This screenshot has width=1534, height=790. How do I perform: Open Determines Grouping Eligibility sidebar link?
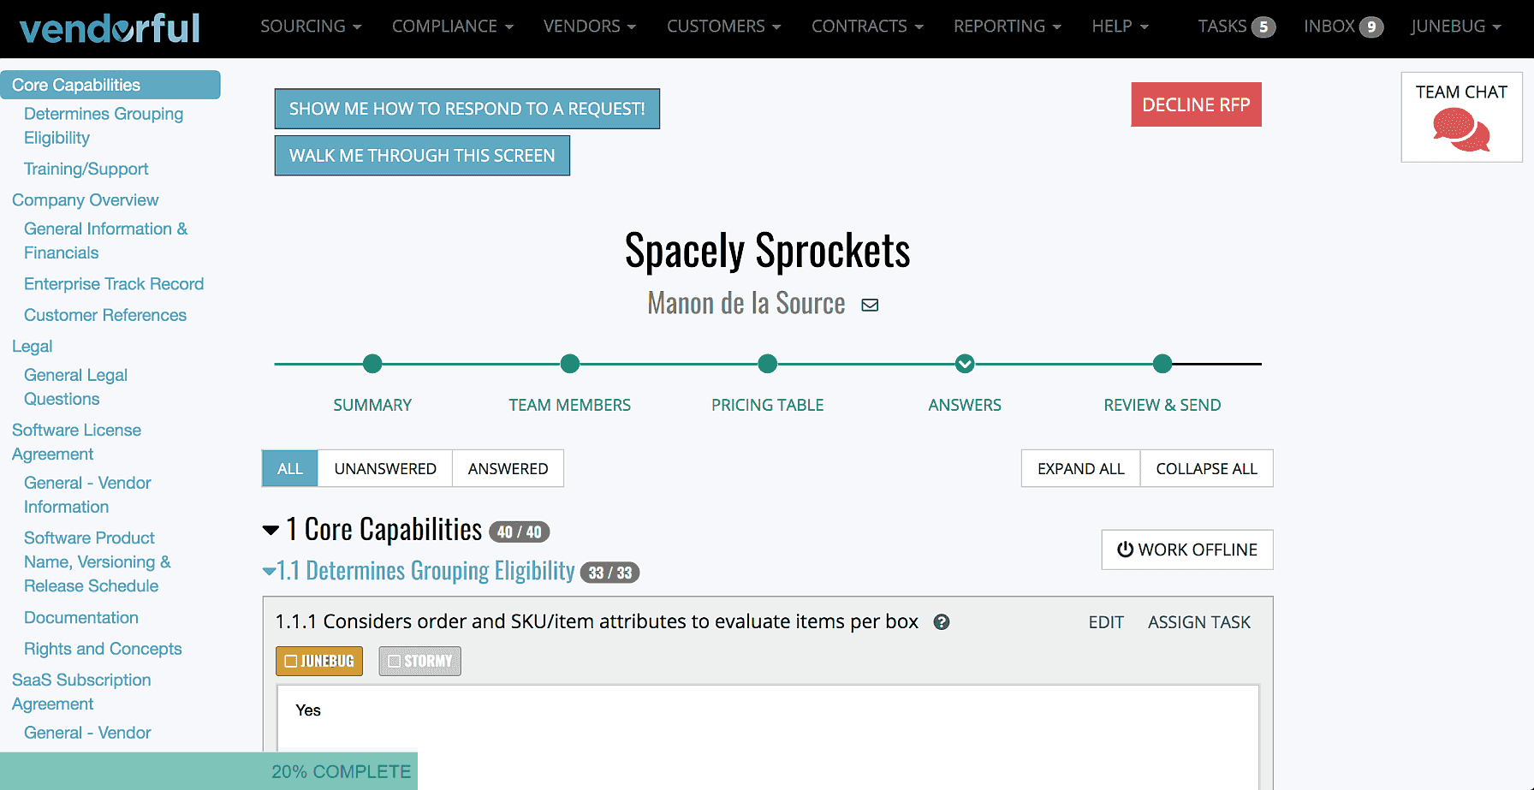[104, 126]
